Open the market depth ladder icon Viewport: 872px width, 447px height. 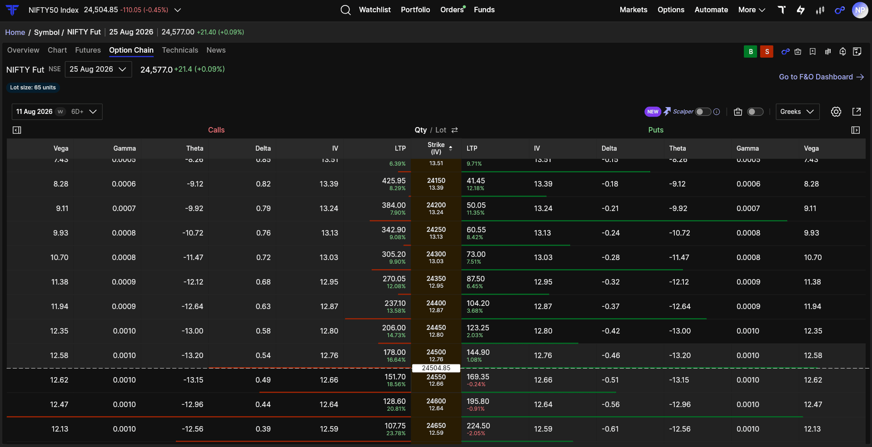click(x=828, y=52)
